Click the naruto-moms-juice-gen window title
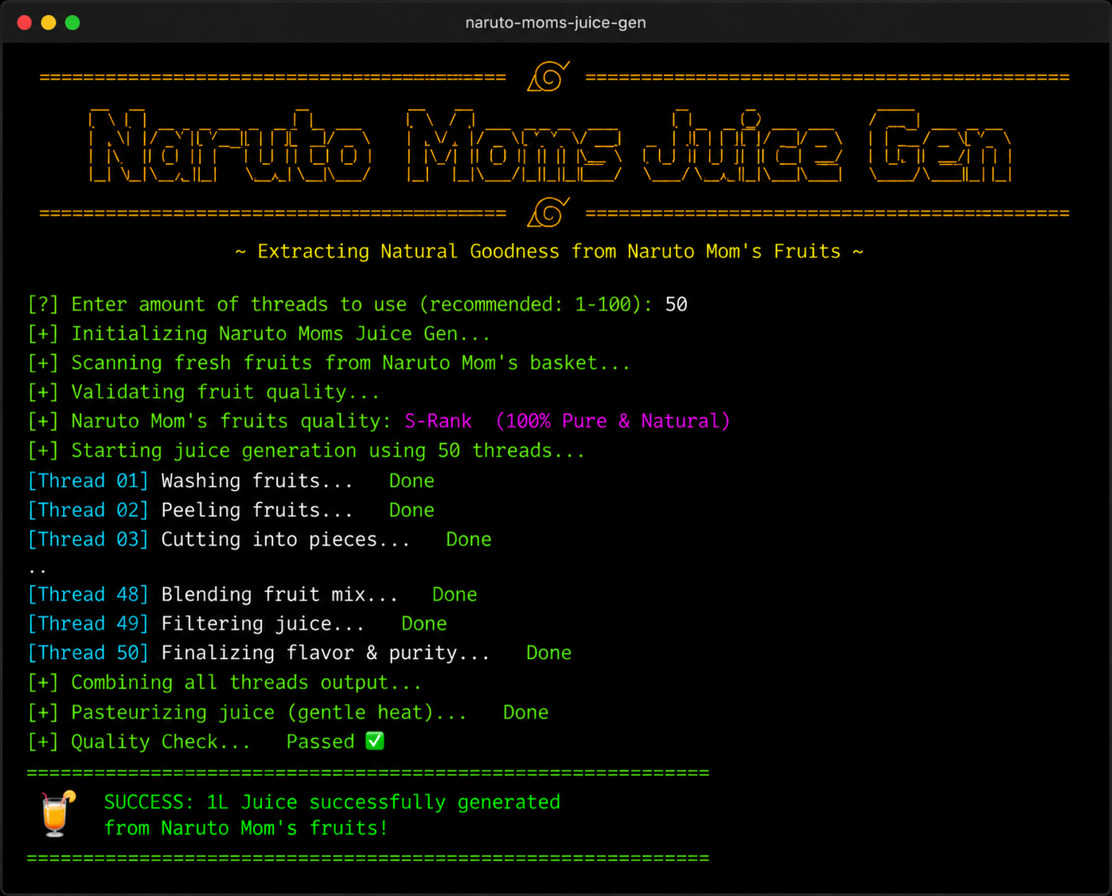Image resolution: width=1112 pixels, height=896 pixels. (x=556, y=22)
